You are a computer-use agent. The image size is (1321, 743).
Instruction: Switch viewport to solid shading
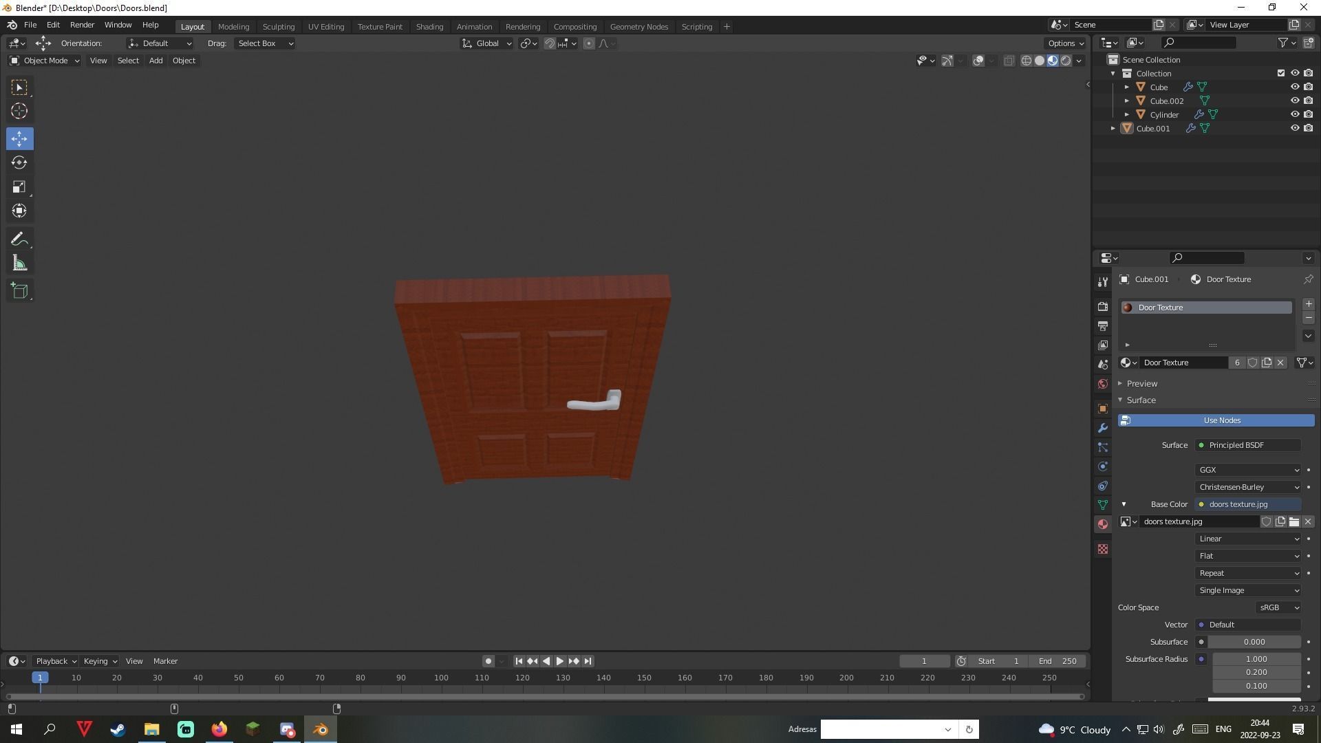click(1040, 61)
